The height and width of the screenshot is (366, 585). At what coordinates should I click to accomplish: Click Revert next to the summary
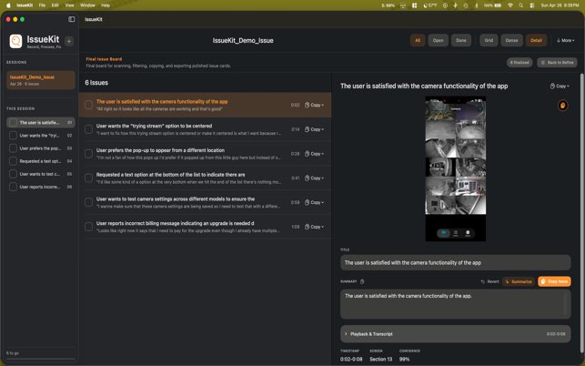[489, 281]
